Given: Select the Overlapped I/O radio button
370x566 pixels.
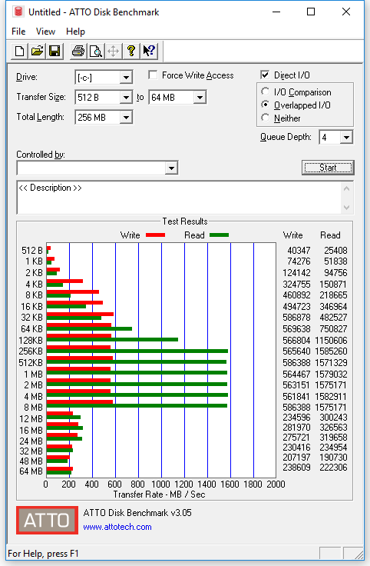Looking at the screenshot, I should click(x=266, y=105).
